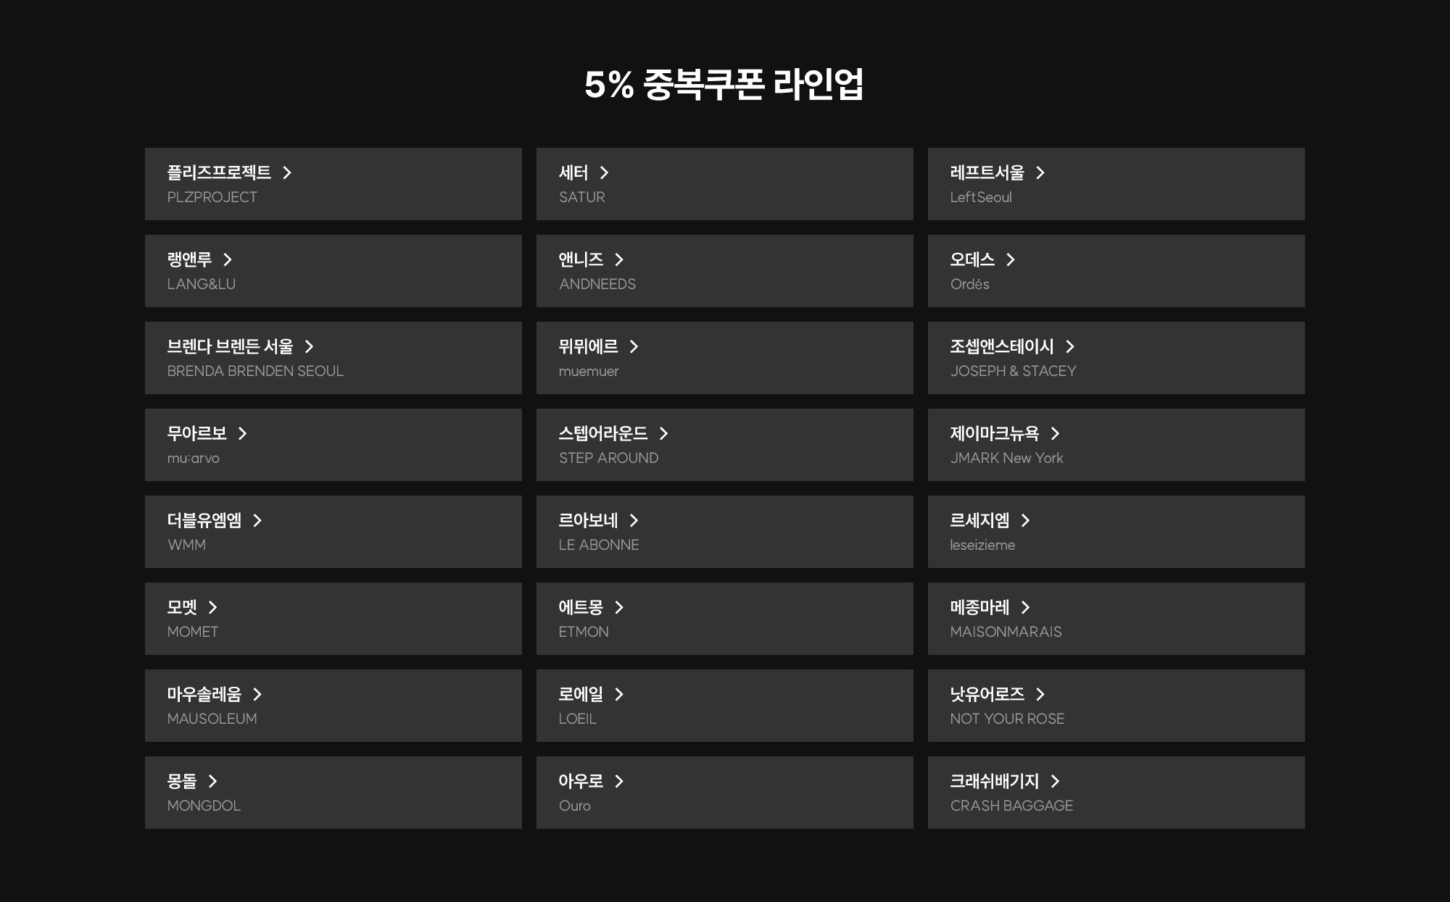Click the arrow icon beside 오데스
This screenshot has width=1450, height=902.
(x=1011, y=259)
